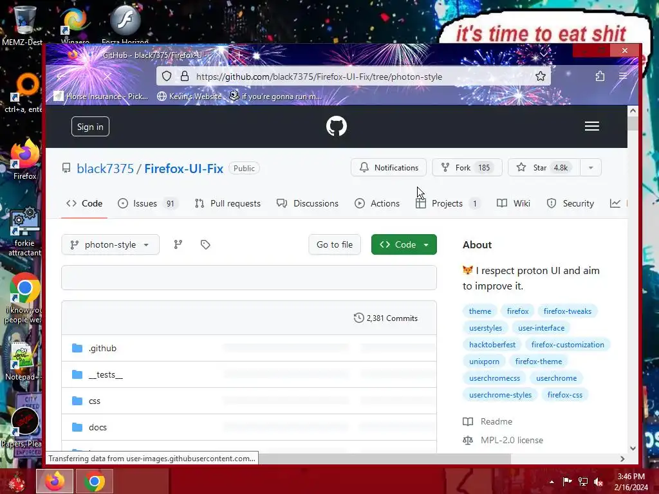The width and height of the screenshot is (659, 494).
Task: Switch to the Discussions tab
Action: click(308, 203)
